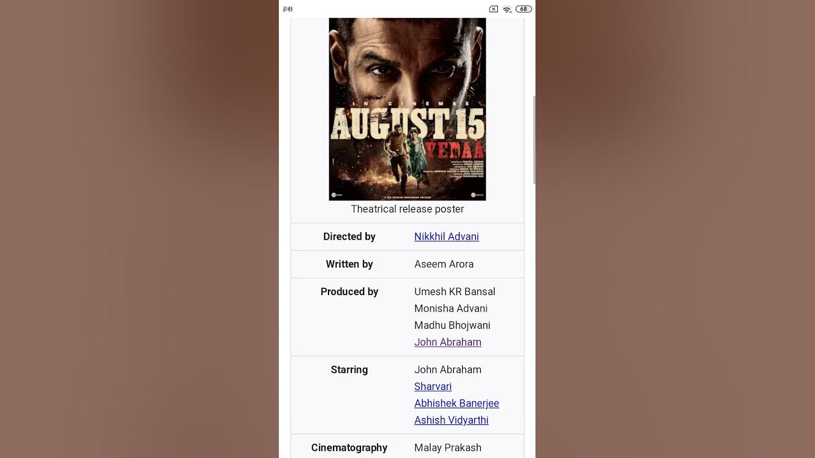Tap the crossed-box status bar icon

493,9
